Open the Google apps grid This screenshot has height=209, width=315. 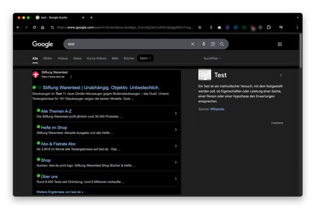[x=280, y=44]
